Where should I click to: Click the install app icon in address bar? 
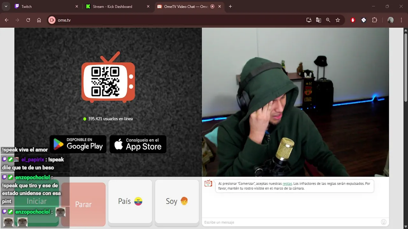coord(309,20)
